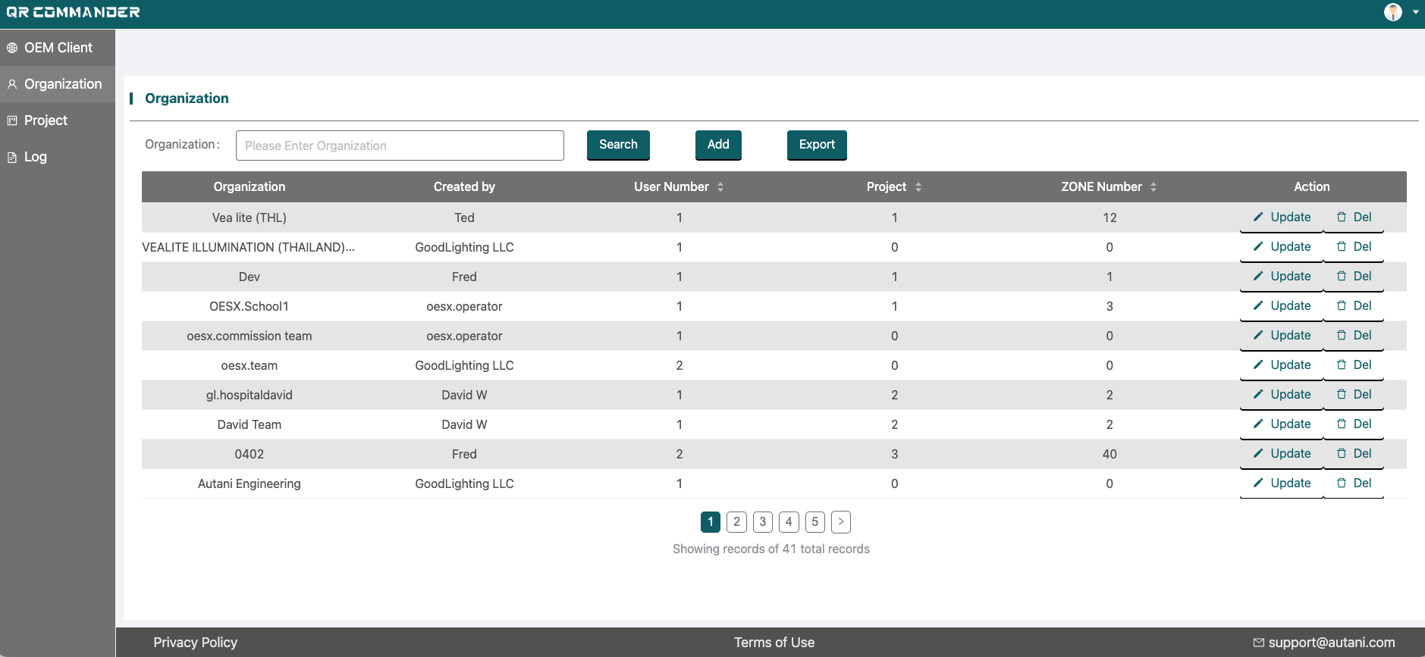Viewport: 1425px width, 657px height.
Task: Update the gl.hospitaldavid organization
Action: [x=1282, y=395]
